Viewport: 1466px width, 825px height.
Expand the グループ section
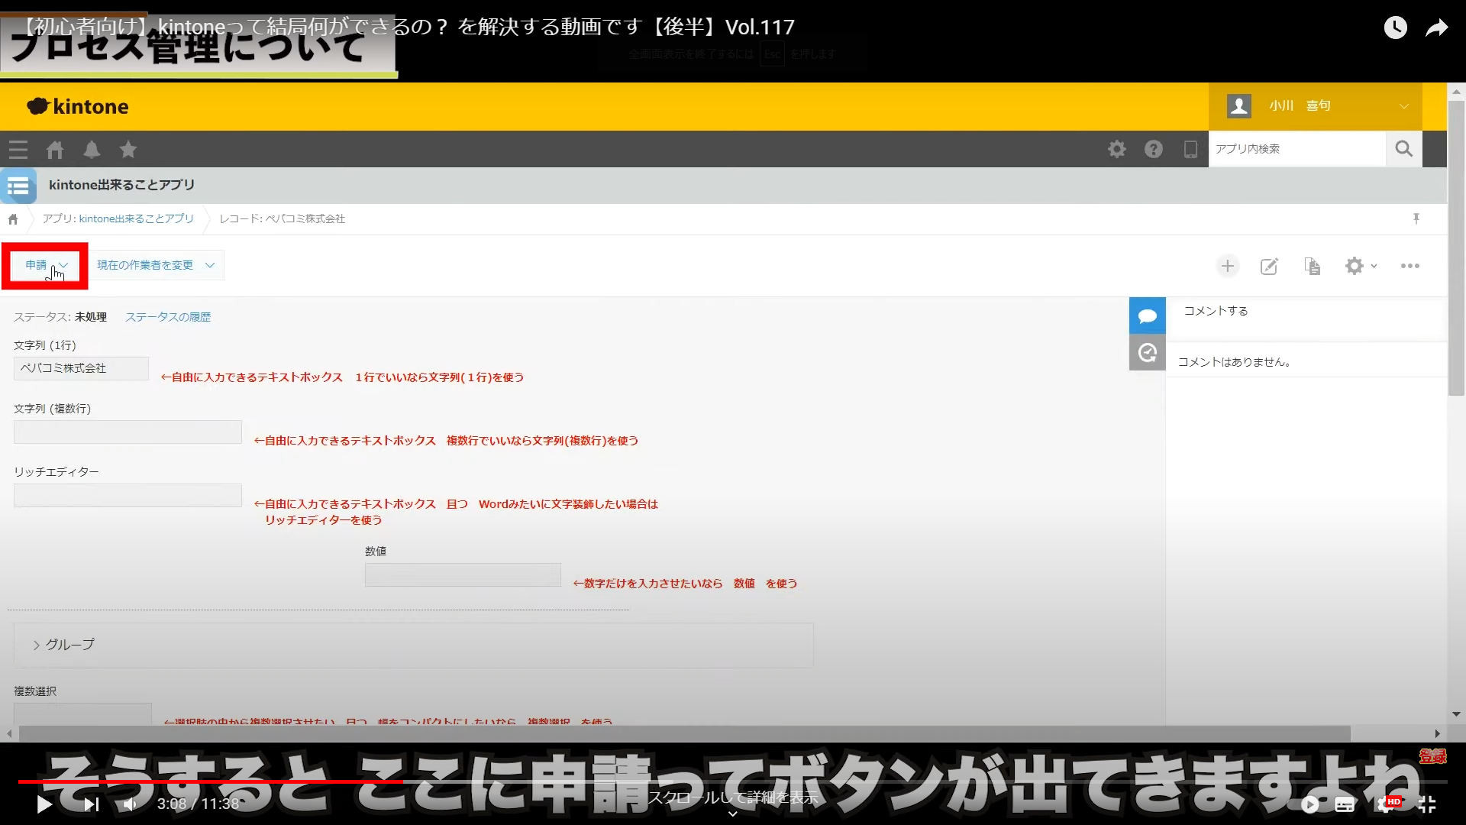(63, 645)
